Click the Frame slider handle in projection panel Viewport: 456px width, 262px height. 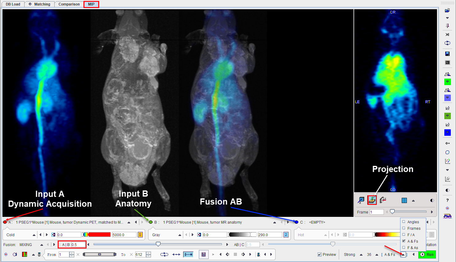[392, 212]
